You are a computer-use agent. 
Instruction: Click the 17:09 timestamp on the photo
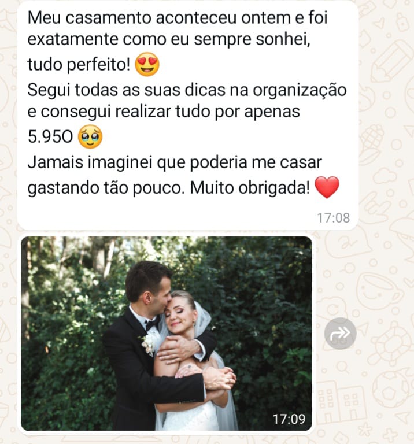(x=289, y=419)
